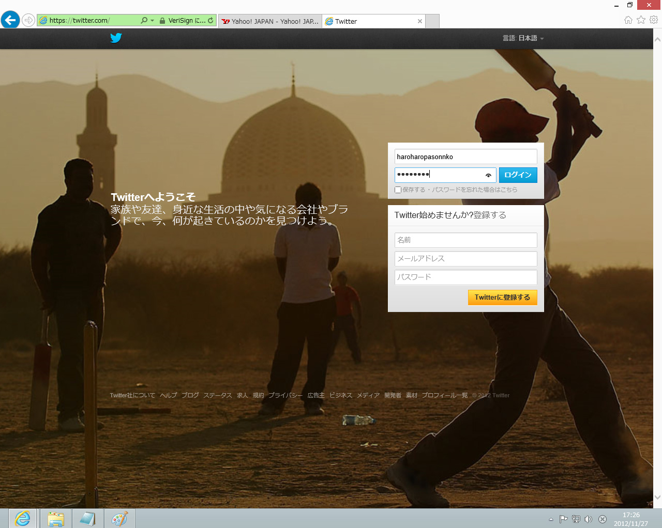Click the Action Center flag tray icon
Image resolution: width=662 pixels, height=528 pixels.
click(564, 519)
